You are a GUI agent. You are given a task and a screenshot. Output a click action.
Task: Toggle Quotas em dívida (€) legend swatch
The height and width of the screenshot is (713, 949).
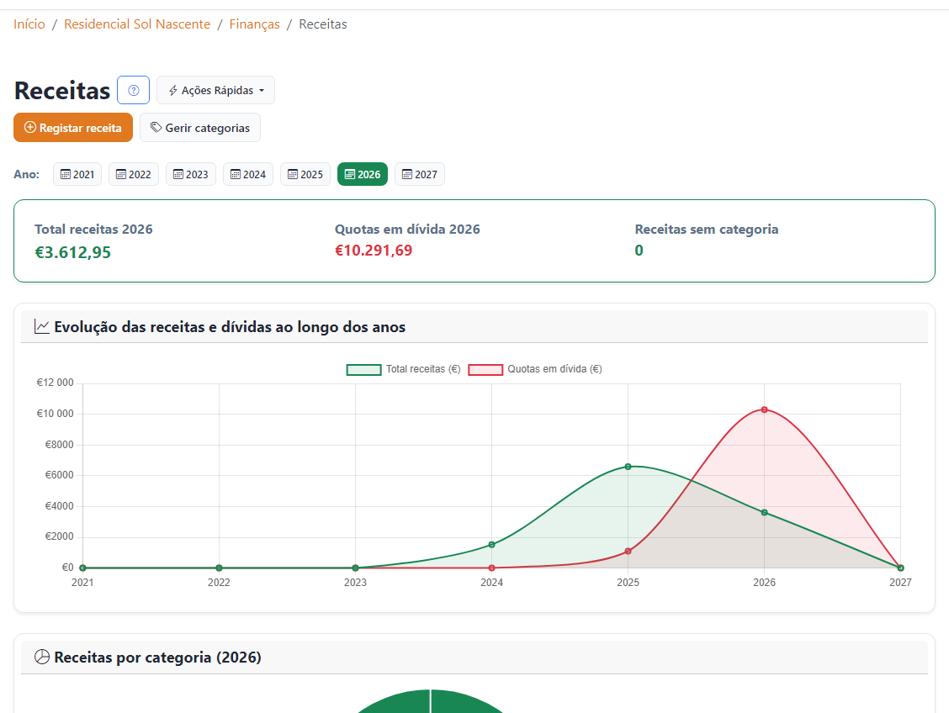(485, 369)
